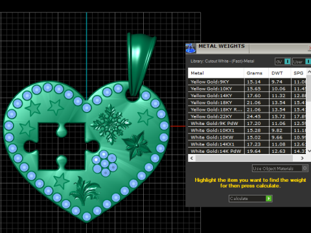Image resolution: width=311 pixels, height=233 pixels.
Task: Click the Calculate button
Action: [251, 199]
